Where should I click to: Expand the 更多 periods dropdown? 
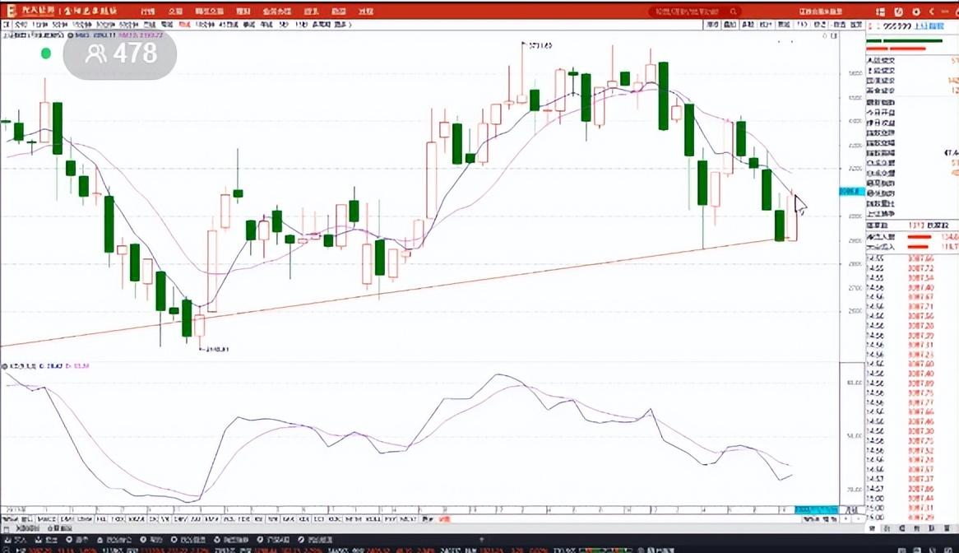coord(342,25)
